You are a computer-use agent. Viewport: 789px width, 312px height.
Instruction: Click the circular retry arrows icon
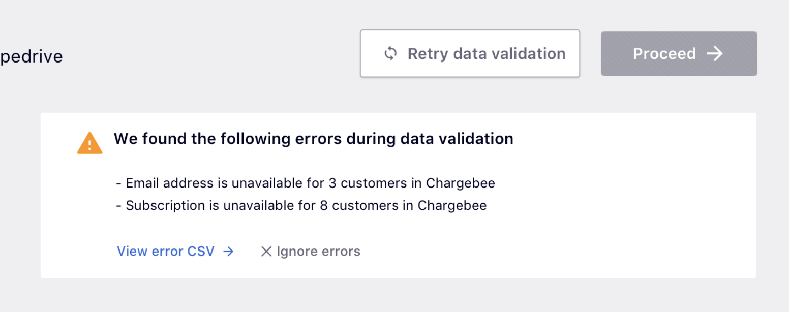click(x=390, y=53)
